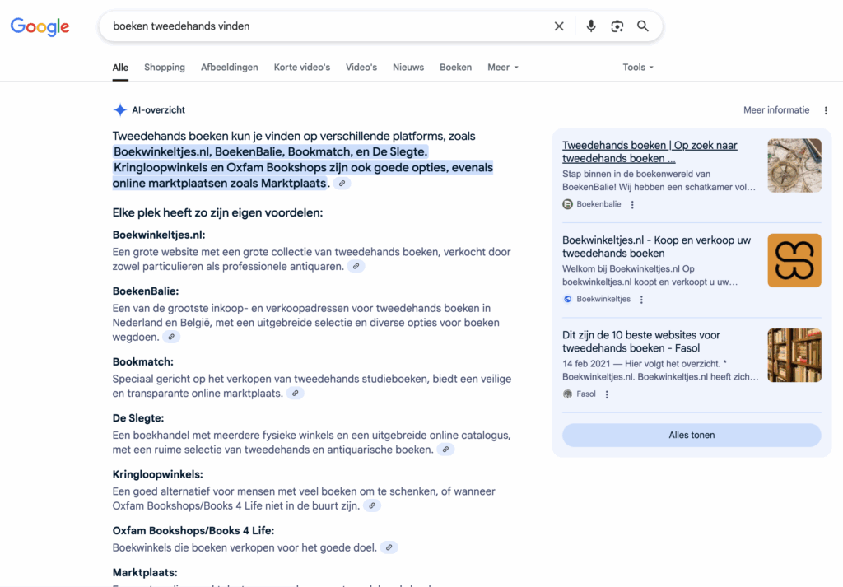
Task: Click the 'AI-overzicht' label
Action: click(159, 110)
